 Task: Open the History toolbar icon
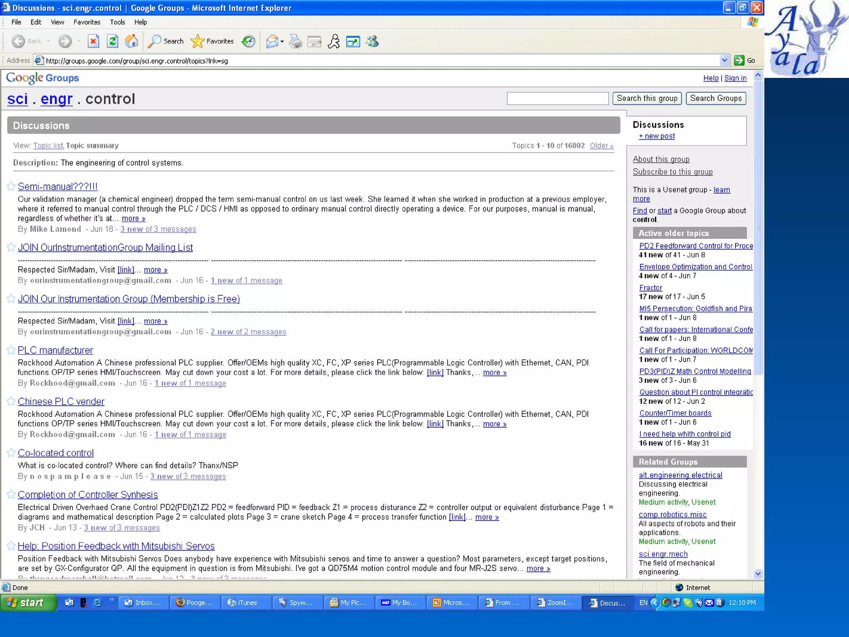coord(248,41)
